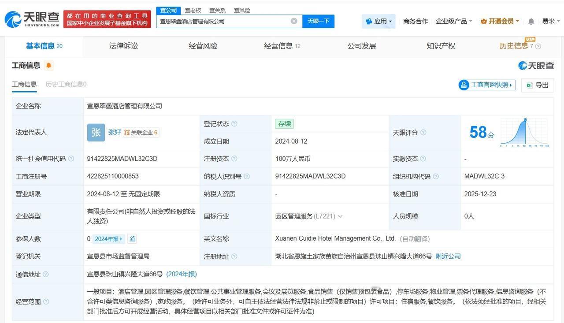Click the TianYanCha logo right of 工商信息
This screenshot has width=564, height=323.
pos(536,66)
